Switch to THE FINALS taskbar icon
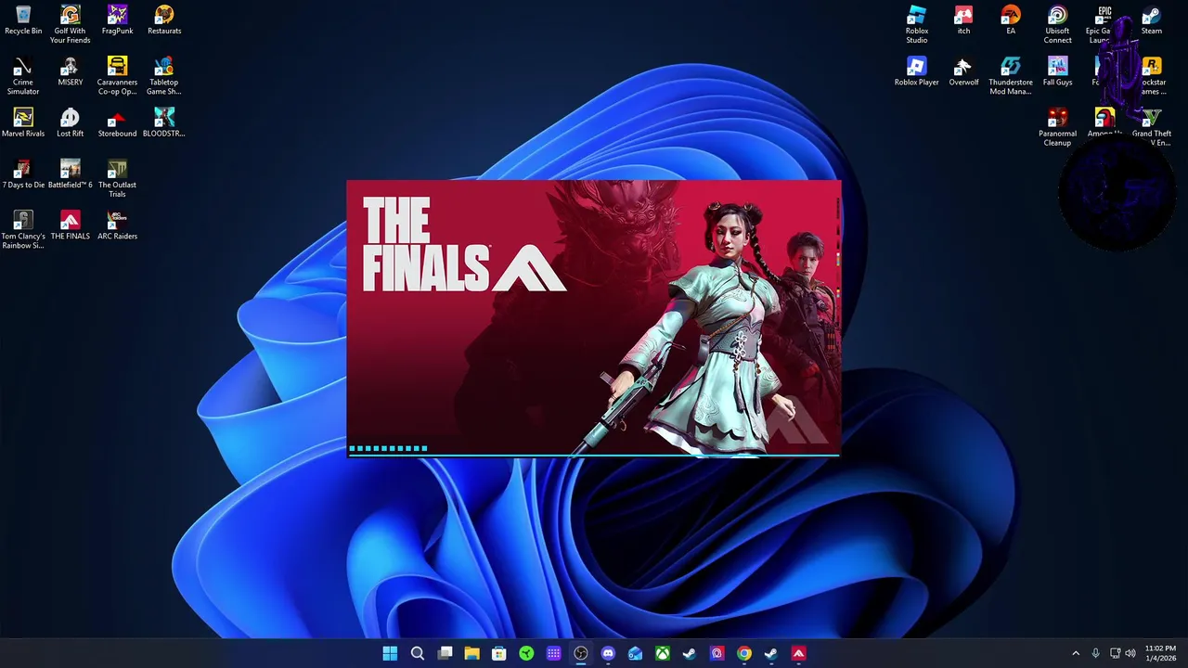This screenshot has width=1188, height=668. pyautogui.click(x=798, y=653)
